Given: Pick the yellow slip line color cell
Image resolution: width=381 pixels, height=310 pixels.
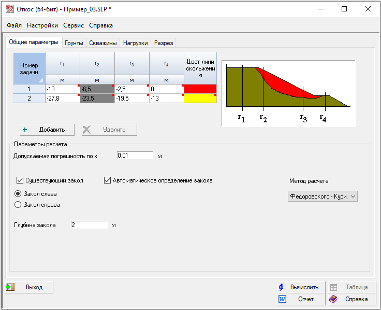Looking at the screenshot, I should pyautogui.click(x=200, y=98).
